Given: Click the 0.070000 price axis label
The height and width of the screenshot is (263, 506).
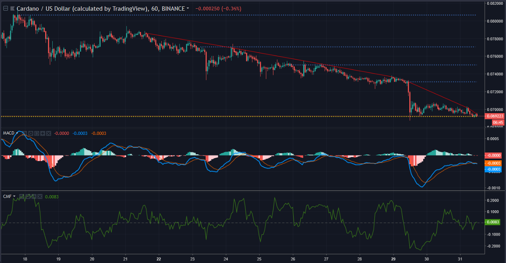Looking at the screenshot, I should [496, 109].
